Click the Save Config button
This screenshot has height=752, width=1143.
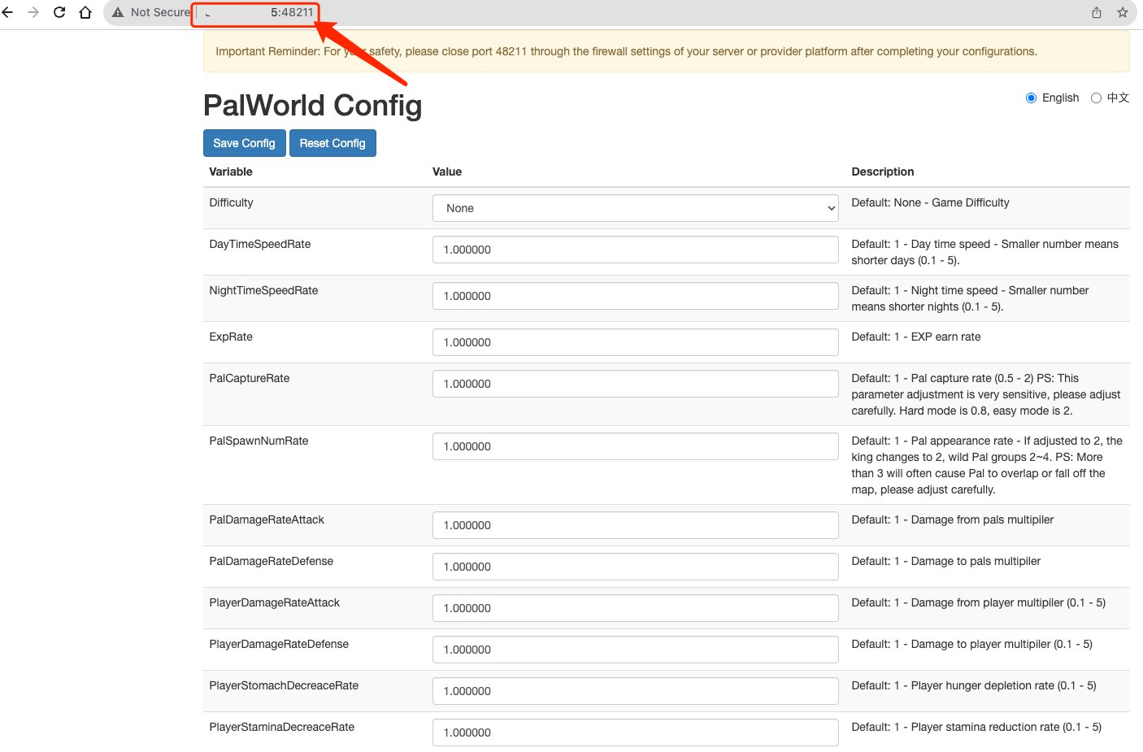click(x=244, y=143)
